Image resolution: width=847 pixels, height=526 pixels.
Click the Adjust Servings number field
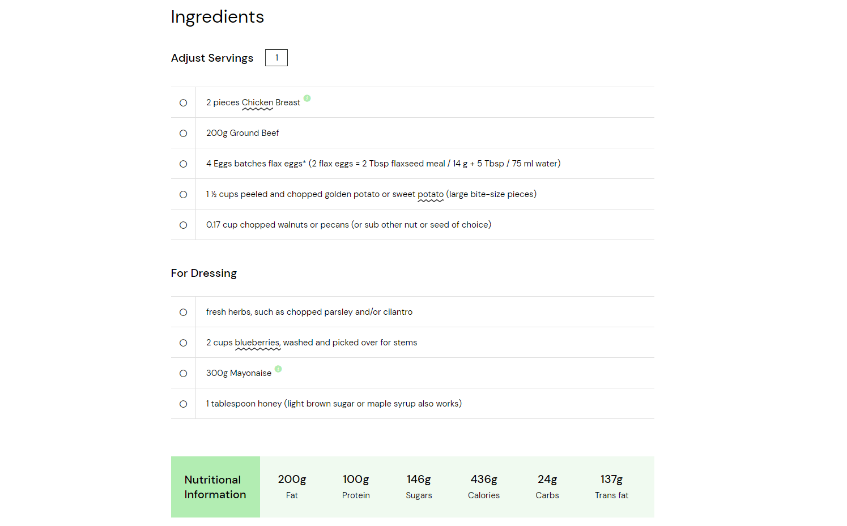click(276, 58)
